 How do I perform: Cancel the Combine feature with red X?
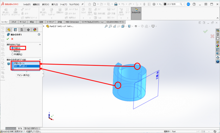(x=12, y=39)
